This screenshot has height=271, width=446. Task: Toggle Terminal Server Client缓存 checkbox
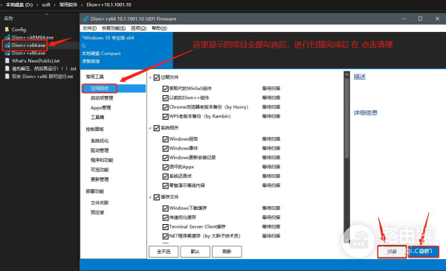[x=165, y=227]
